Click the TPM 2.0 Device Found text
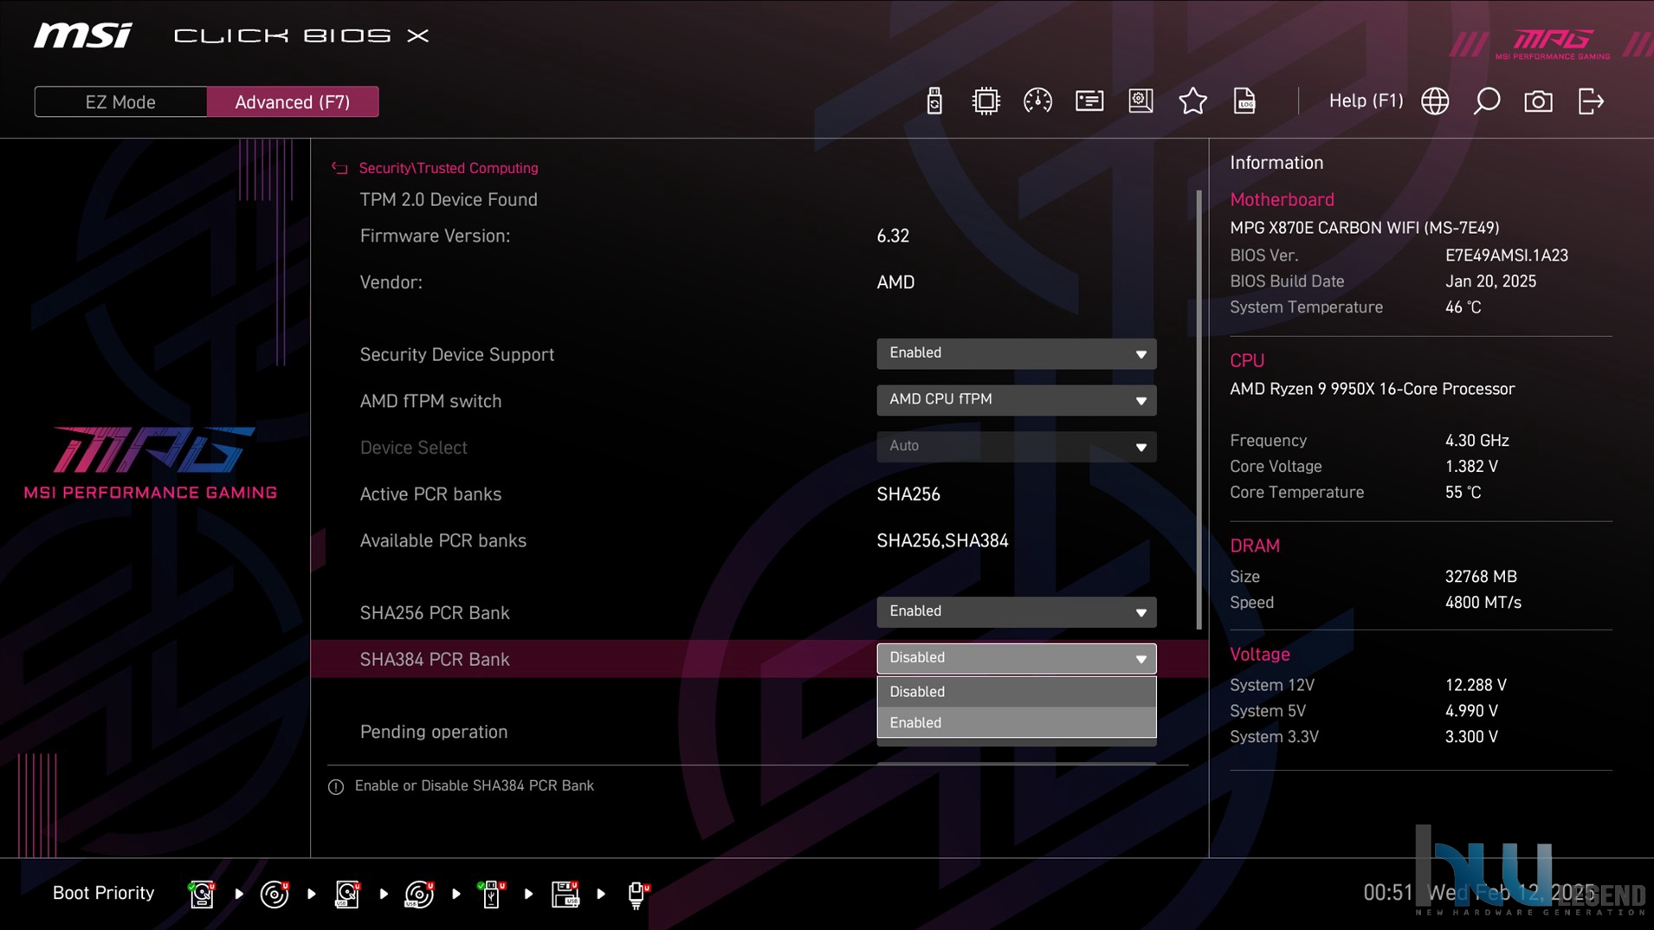Viewport: 1654px width, 930px height. click(449, 200)
